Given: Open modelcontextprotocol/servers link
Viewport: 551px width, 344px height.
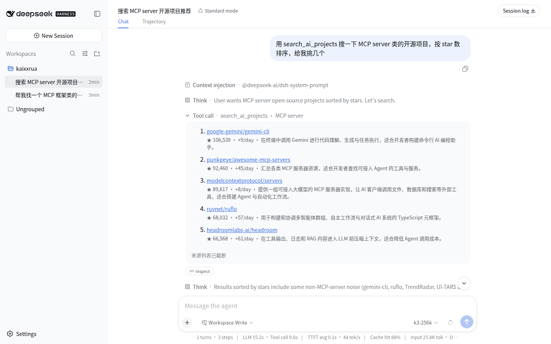Looking at the screenshot, I should point(245,180).
